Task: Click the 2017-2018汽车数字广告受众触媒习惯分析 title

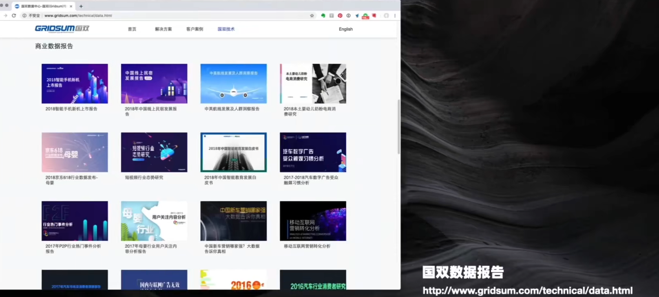Action: (311, 180)
